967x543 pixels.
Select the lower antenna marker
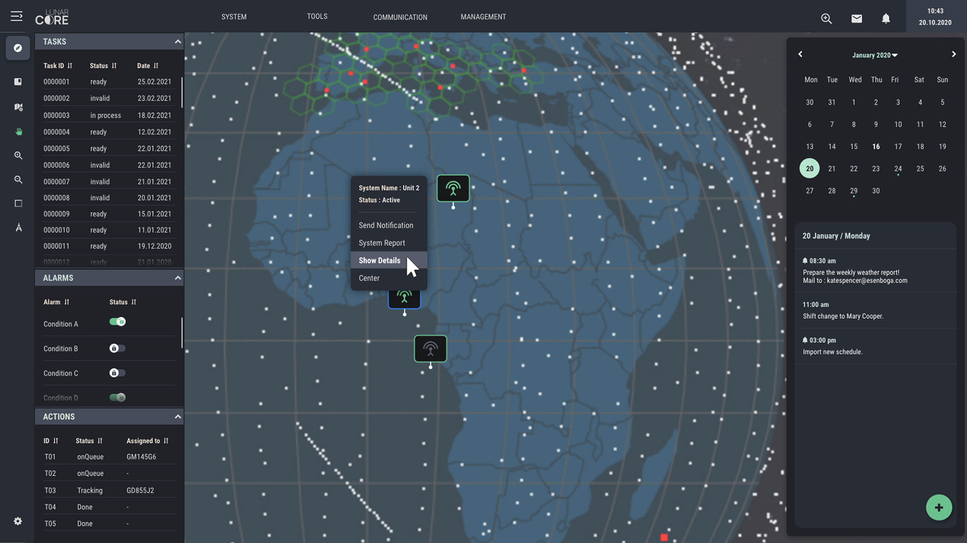(431, 348)
